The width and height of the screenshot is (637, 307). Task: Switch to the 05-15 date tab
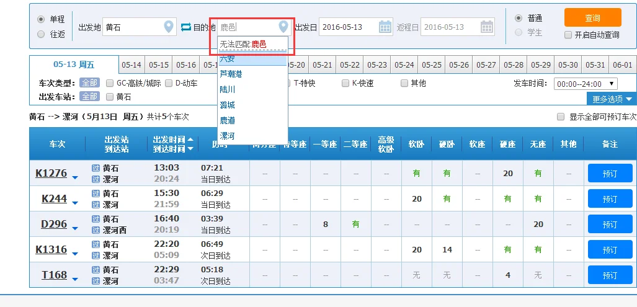[x=159, y=65]
